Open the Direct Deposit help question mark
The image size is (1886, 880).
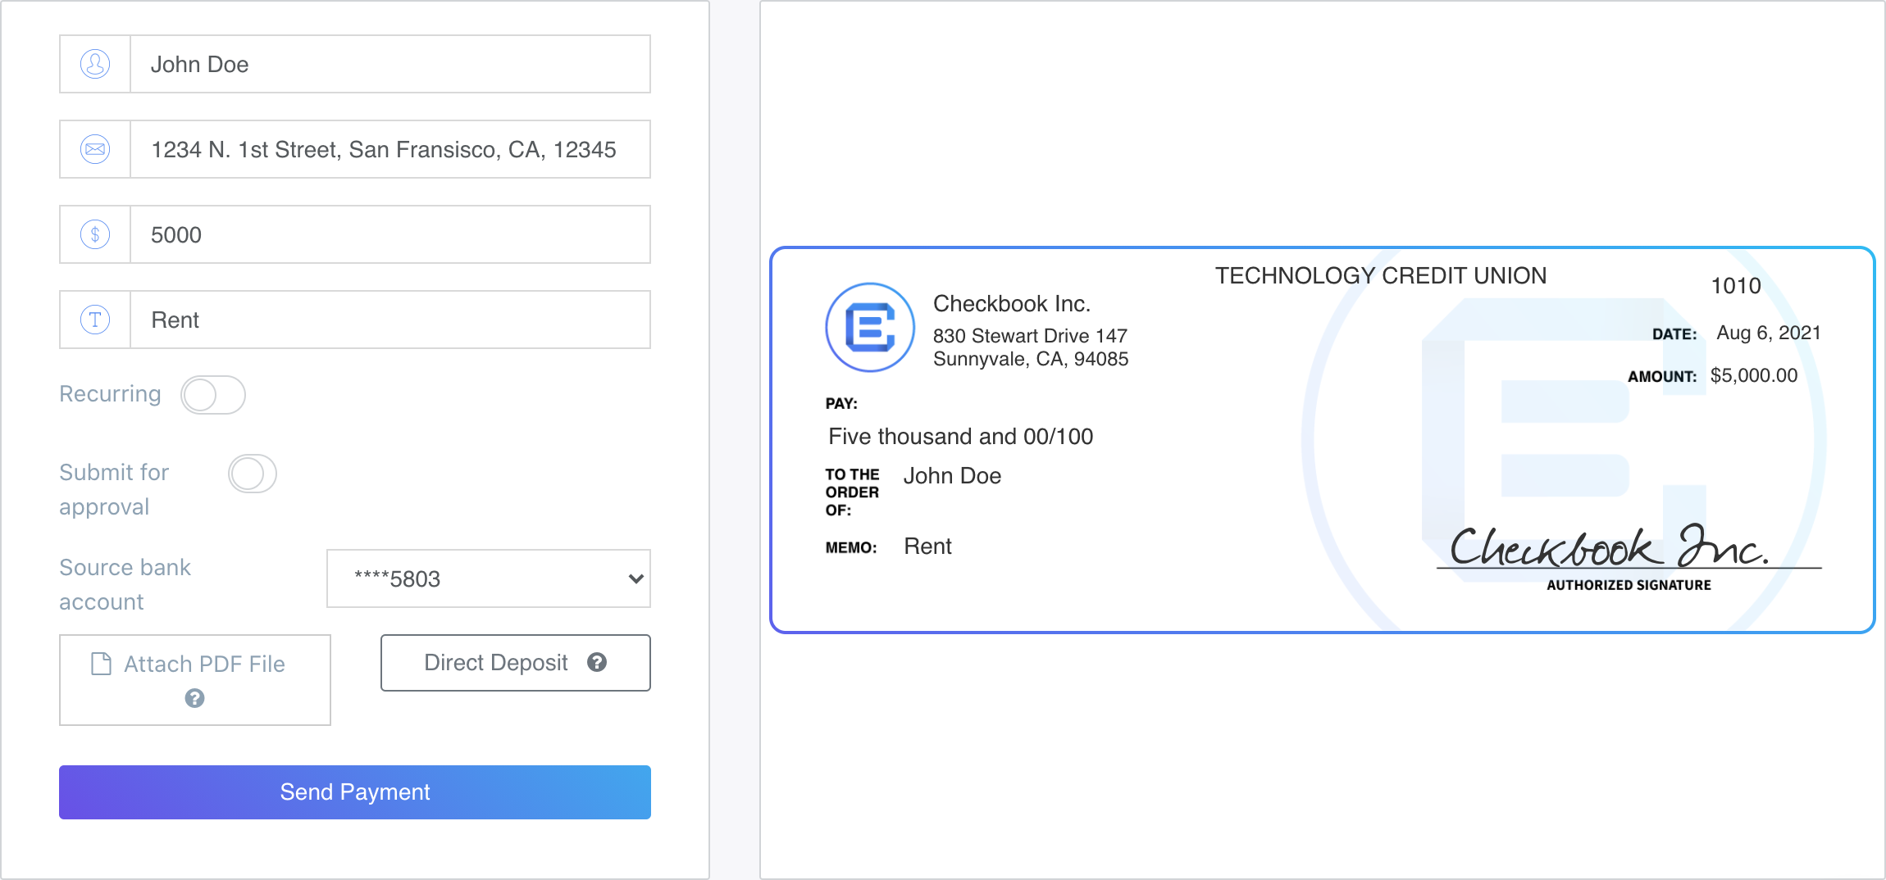[597, 662]
